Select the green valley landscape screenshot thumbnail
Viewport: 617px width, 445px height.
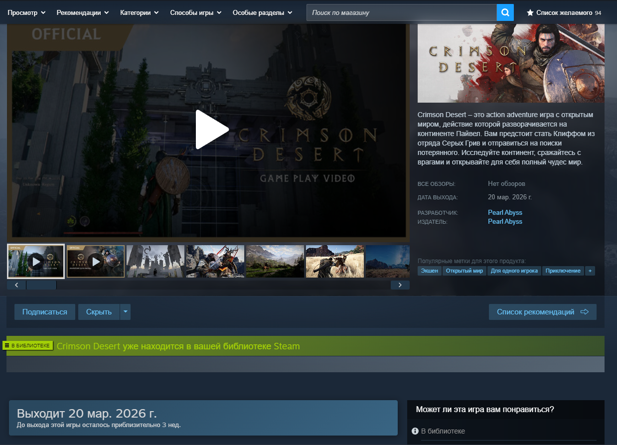coord(275,261)
